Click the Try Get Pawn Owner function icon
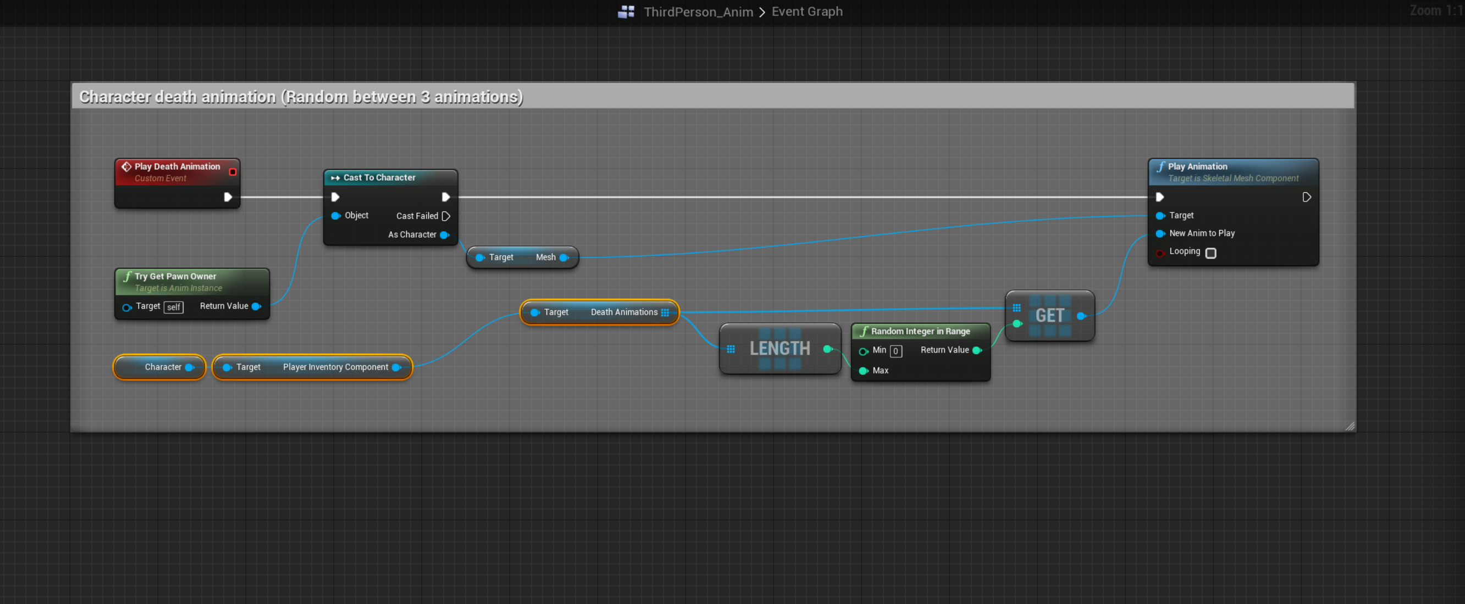Viewport: 1465px width, 604px height. 128,276
